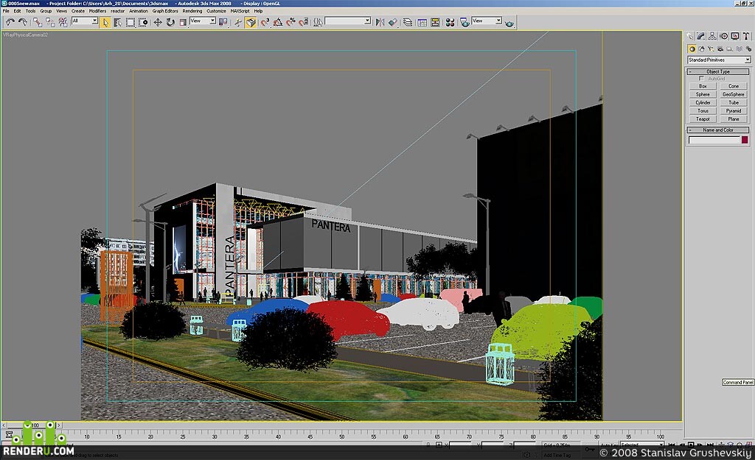Click the GeoSphere primitive button
This screenshot has width=755, height=460.
coord(734,94)
